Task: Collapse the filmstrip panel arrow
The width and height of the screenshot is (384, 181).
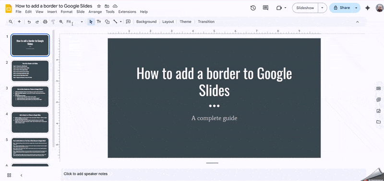Action: [x=21, y=175]
